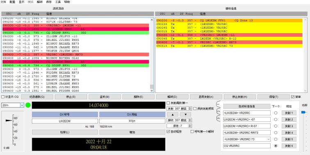Click the CQ VR25RC message field

[247, 146]
